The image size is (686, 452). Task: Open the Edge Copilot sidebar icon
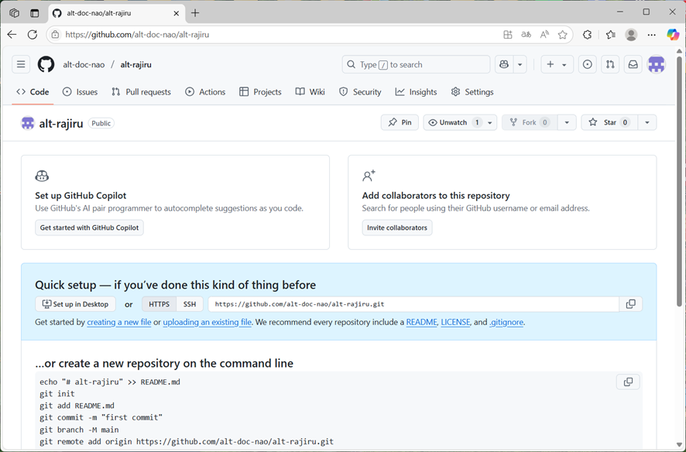pyautogui.click(x=673, y=35)
